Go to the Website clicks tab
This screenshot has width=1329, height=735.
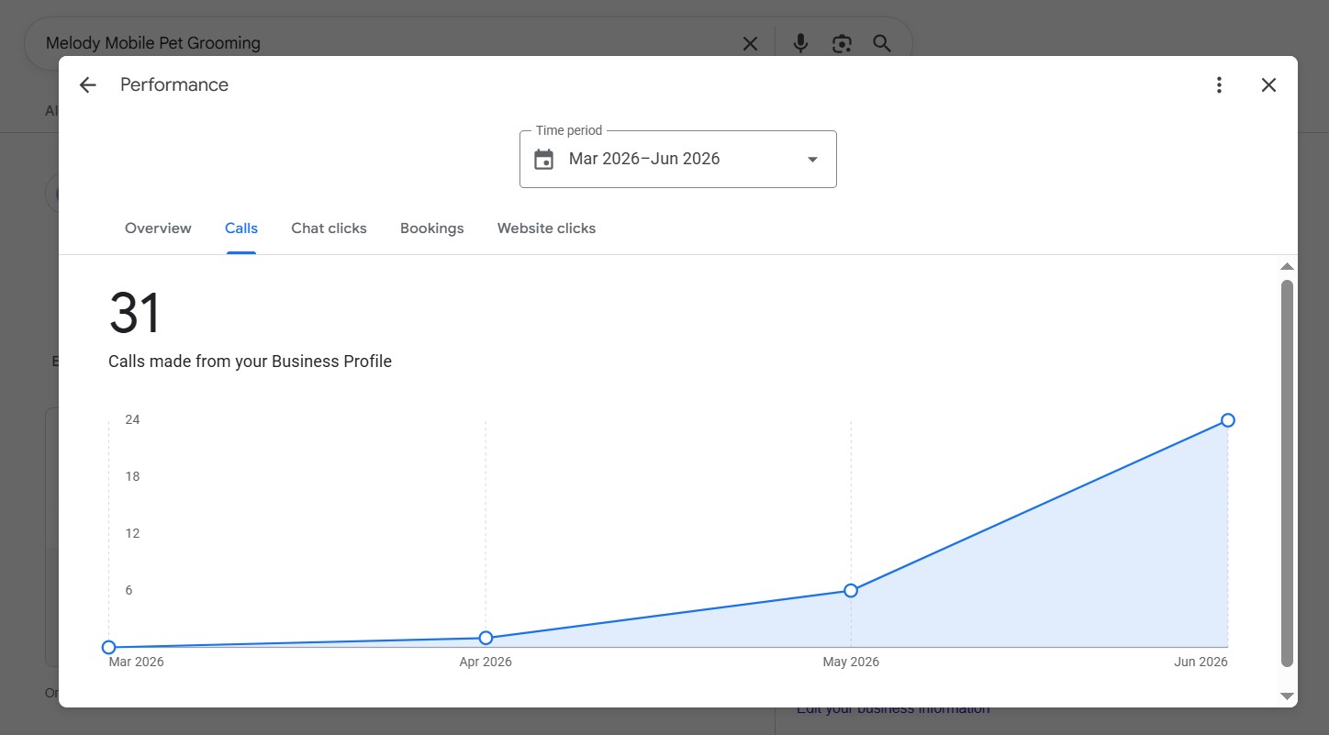(546, 228)
